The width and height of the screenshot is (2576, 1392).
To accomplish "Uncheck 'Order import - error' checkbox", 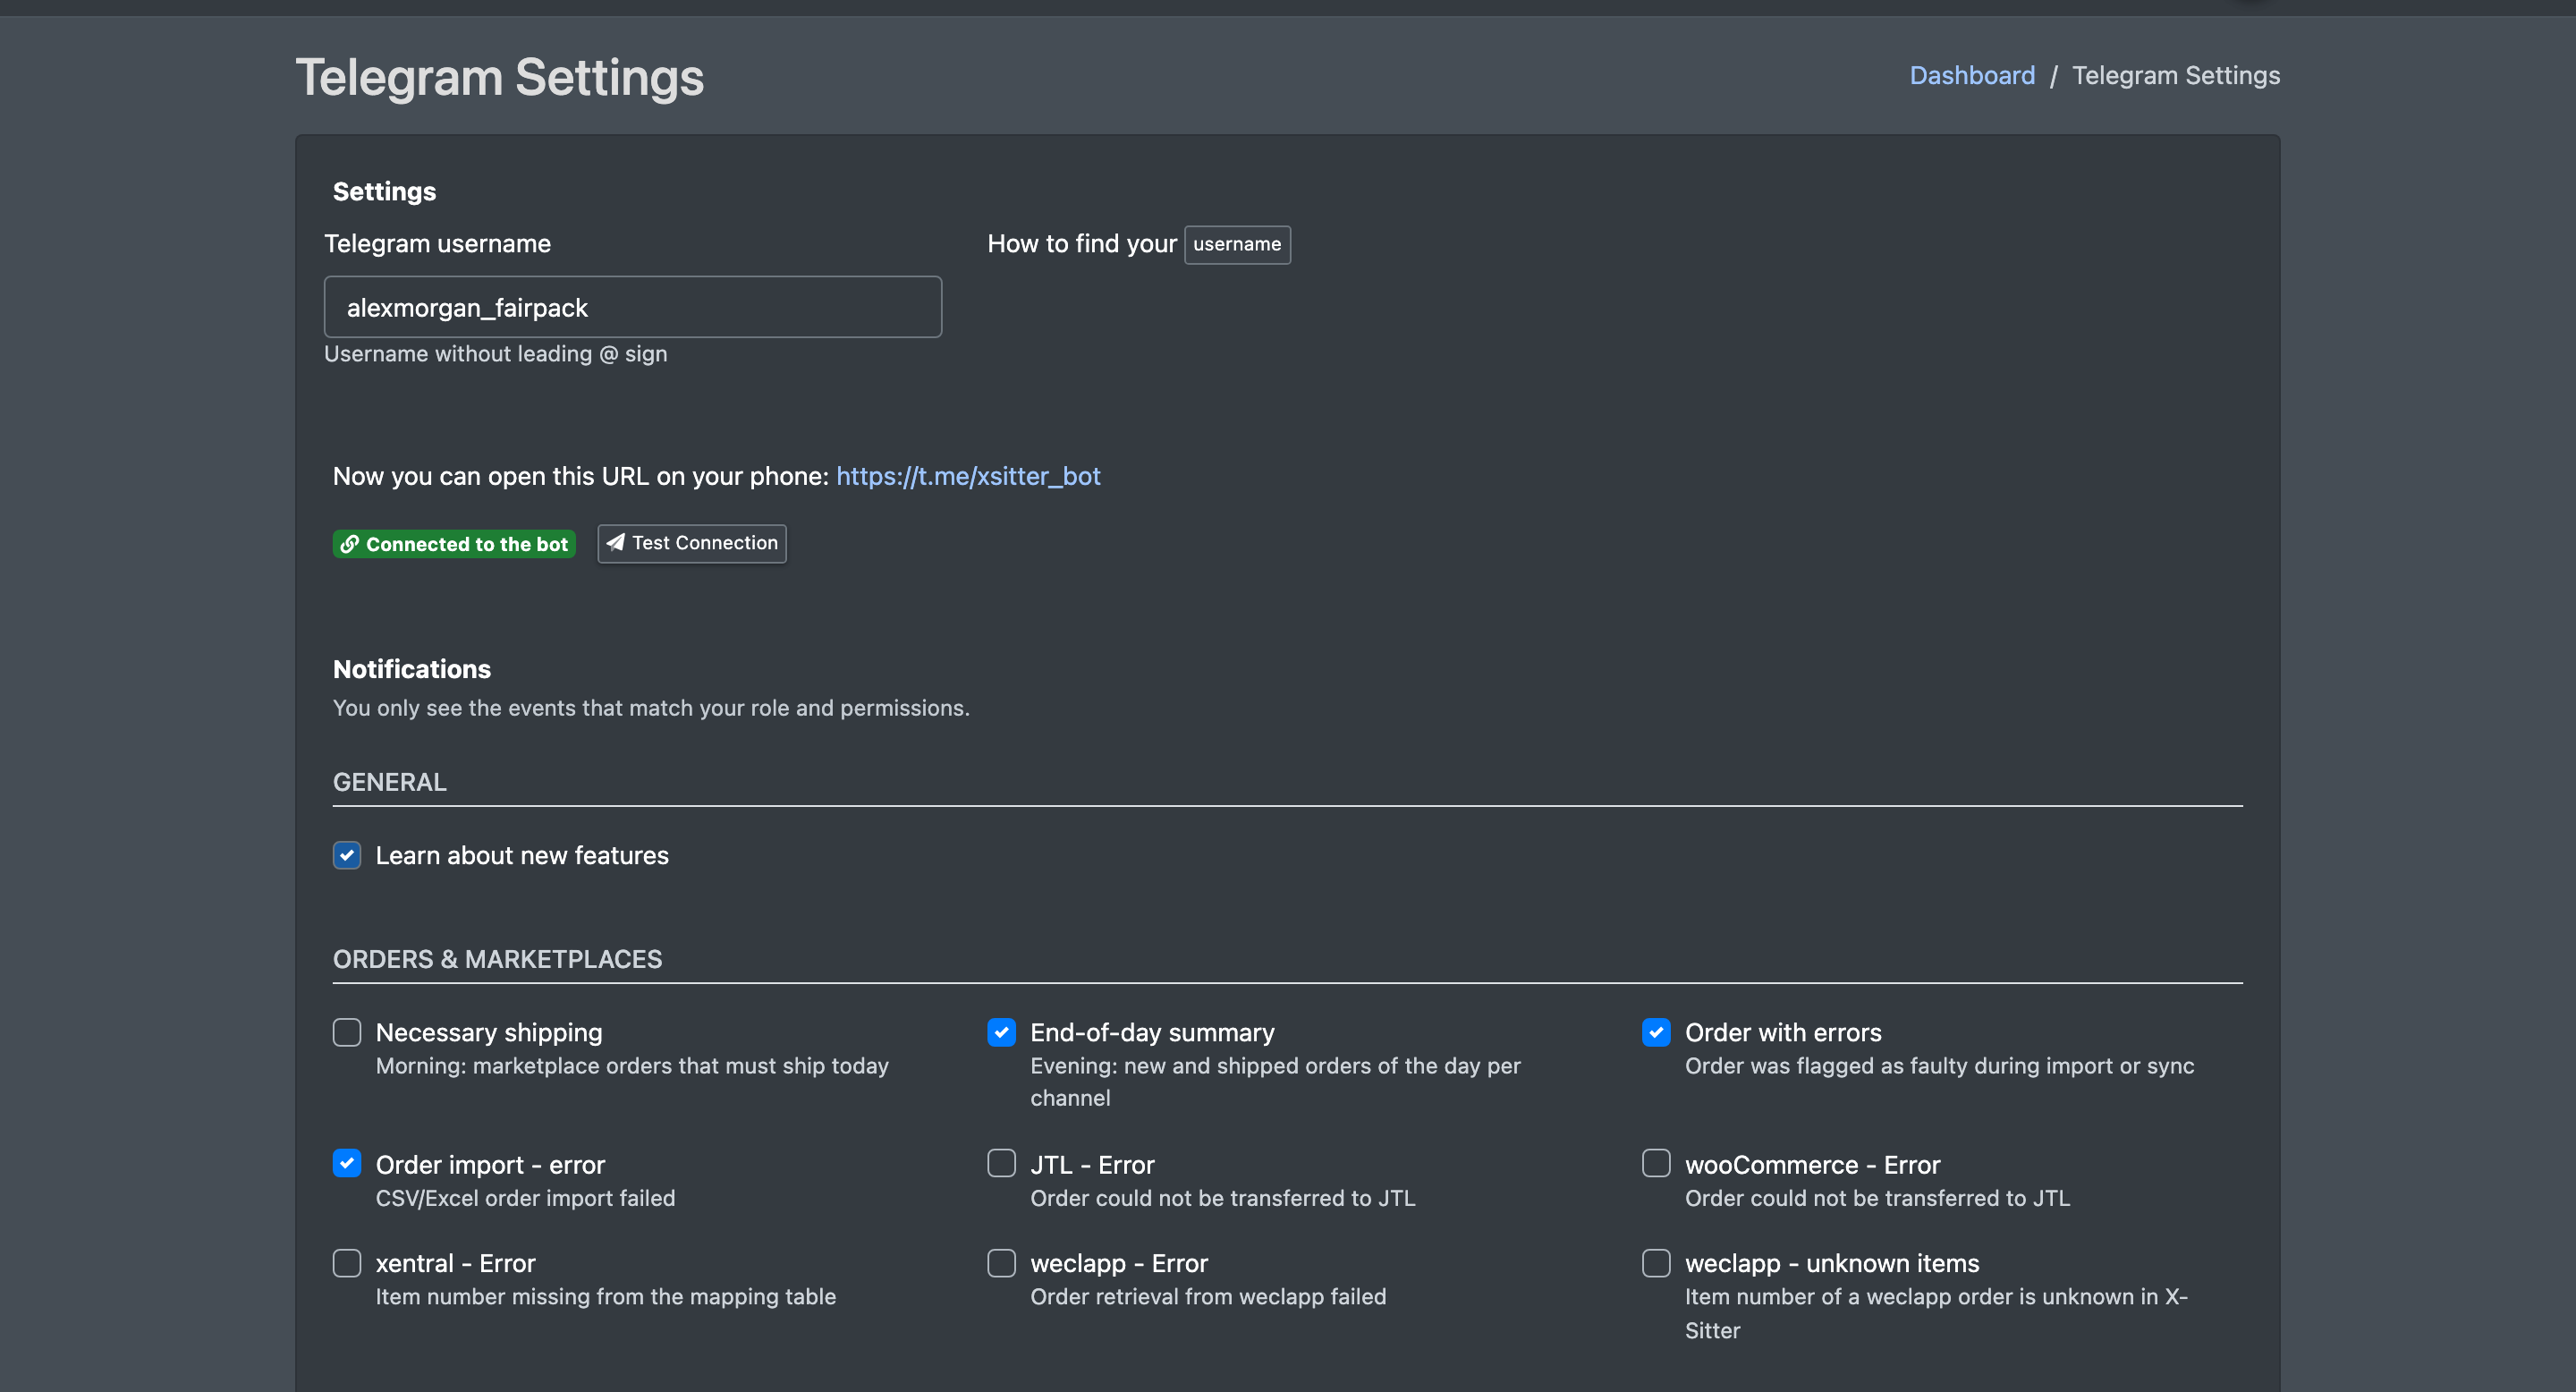I will (346, 1164).
